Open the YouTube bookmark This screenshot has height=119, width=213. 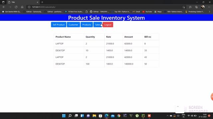tap(147, 12)
